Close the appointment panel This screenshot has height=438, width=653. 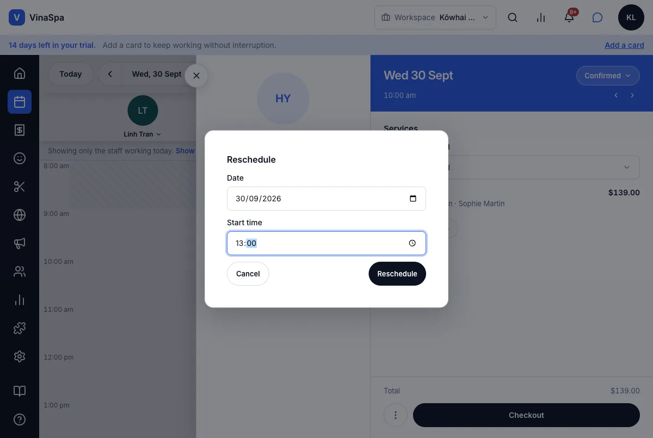[196, 76]
